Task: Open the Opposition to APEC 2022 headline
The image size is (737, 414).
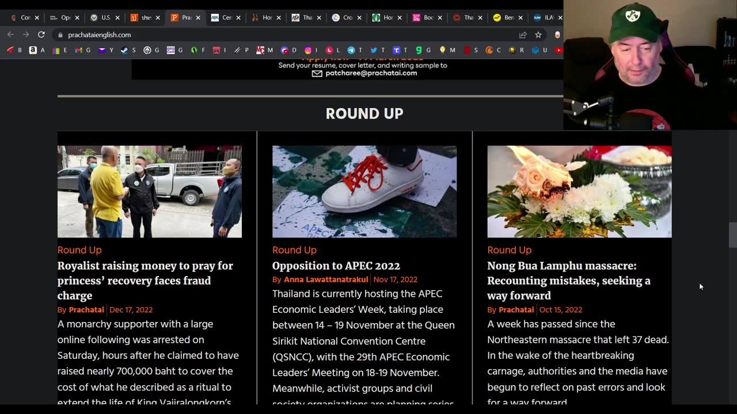Action: (x=336, y=266)
